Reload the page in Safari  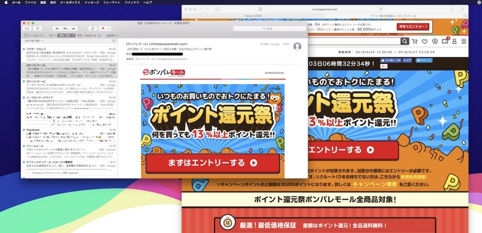point(381,9)
